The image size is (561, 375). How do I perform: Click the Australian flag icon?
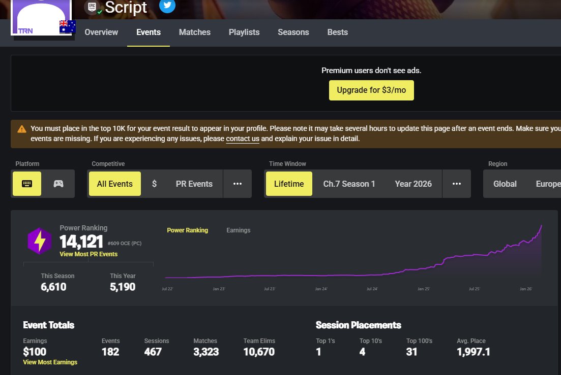coord(67,26)
